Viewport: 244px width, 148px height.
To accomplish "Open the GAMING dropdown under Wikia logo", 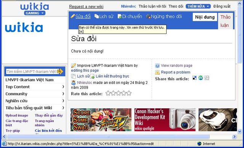I will [x=35, y=13].
